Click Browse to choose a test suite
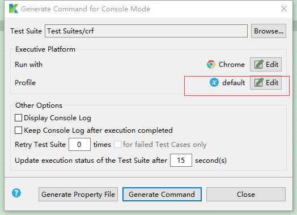 [269, 31]
